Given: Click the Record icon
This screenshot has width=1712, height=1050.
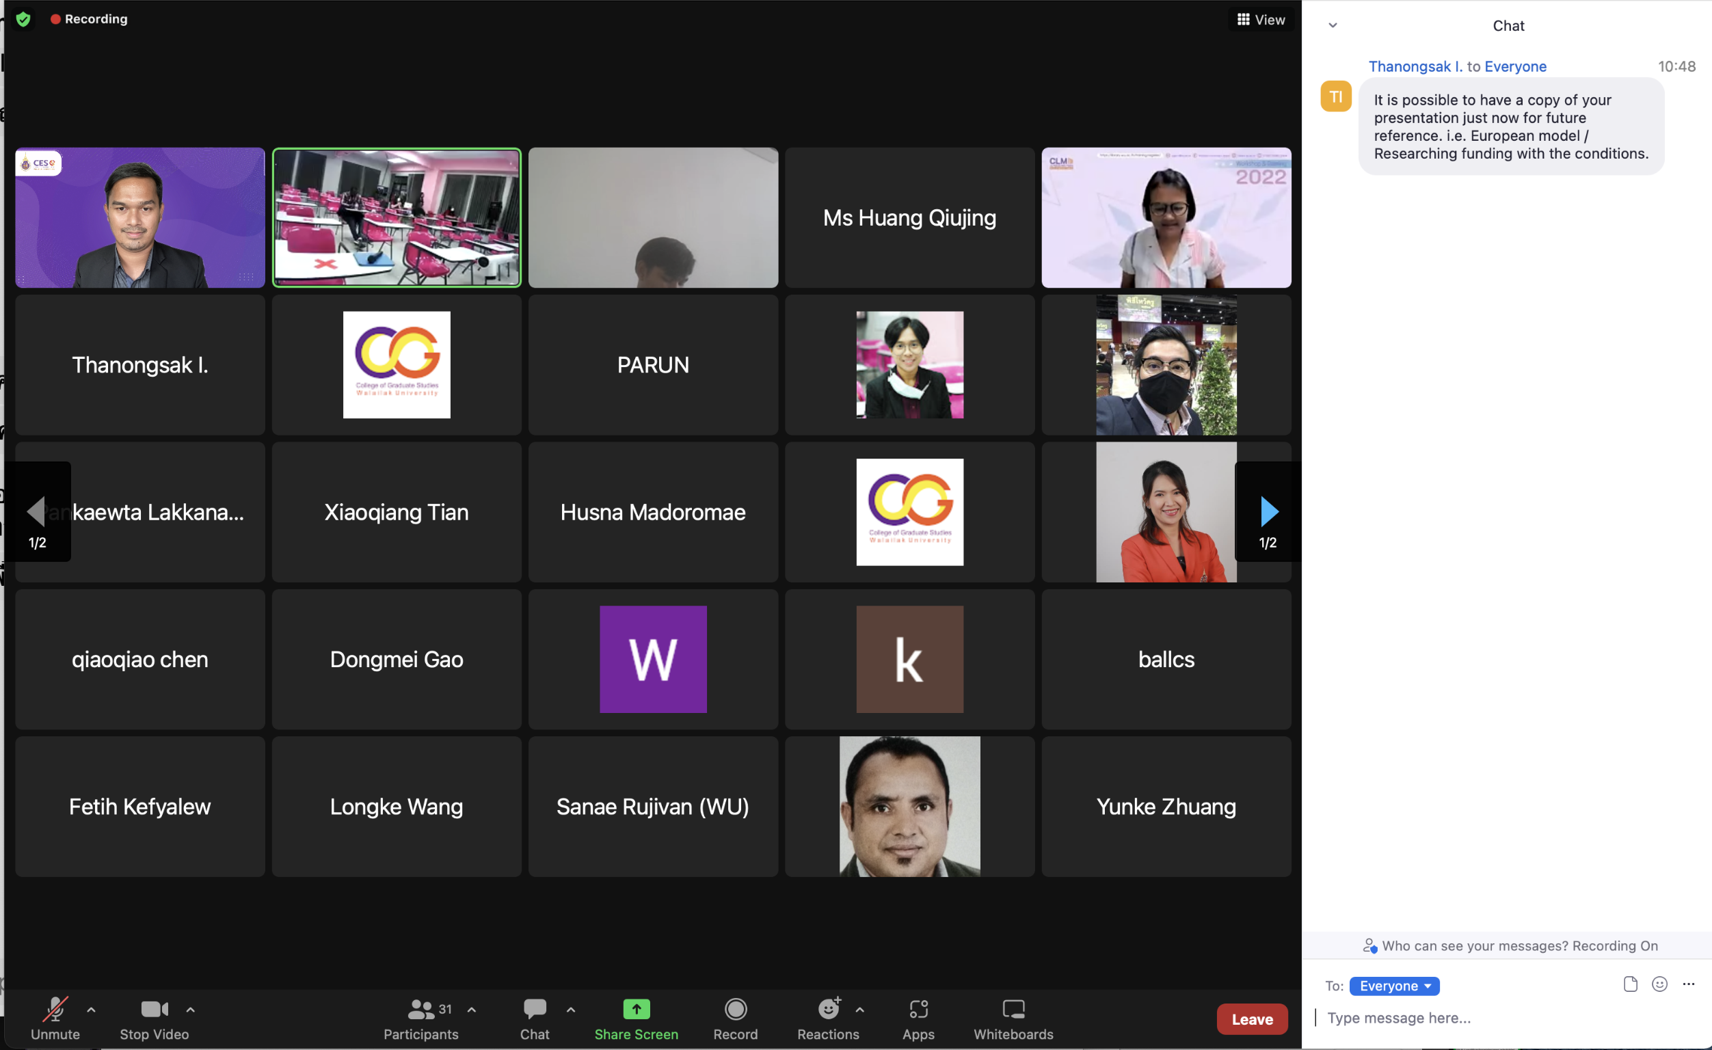Looking at the screenshot, I should coord(735,1009).
